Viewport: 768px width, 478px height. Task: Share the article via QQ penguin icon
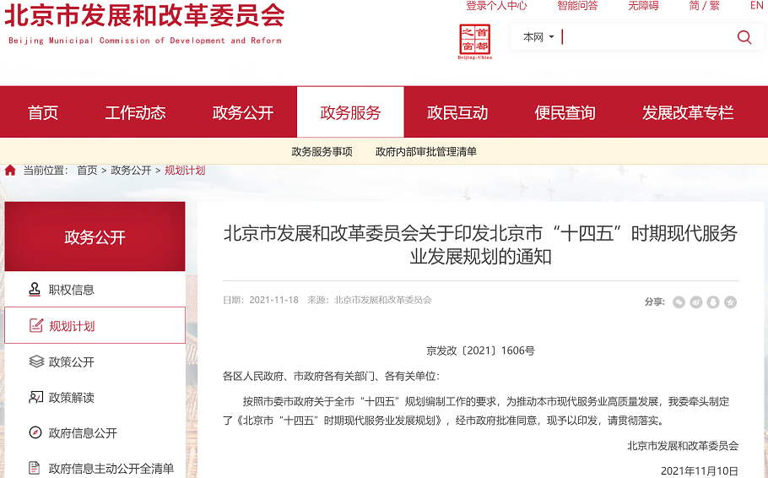pyautogui.click(x=713, y=302)
